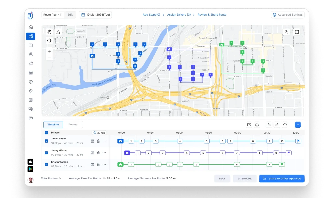Click the recenter crosshair map button
Viewport: 333px width, 198px height.
coord(49,41)
